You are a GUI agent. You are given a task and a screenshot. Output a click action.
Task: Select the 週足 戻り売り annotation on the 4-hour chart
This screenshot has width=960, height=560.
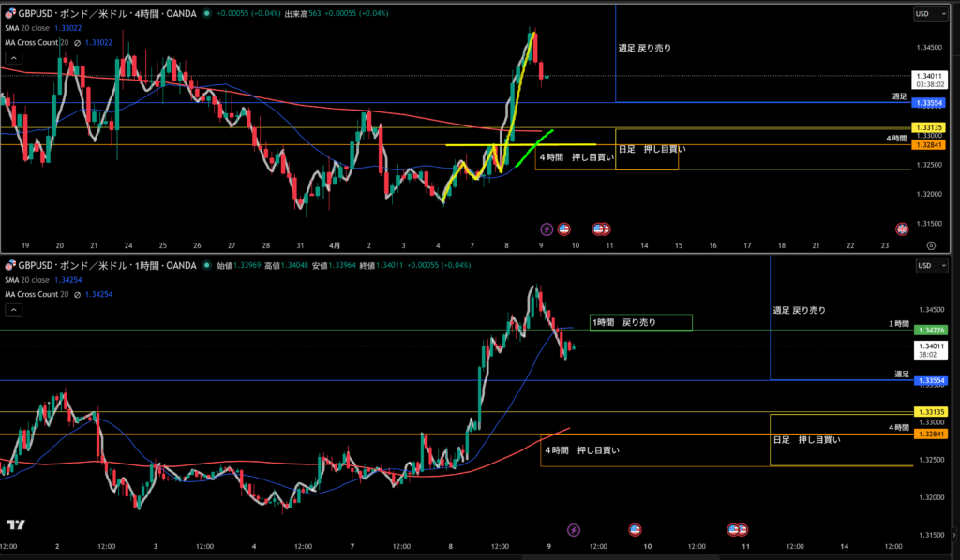pyautogui.click(x=644, y=47)
